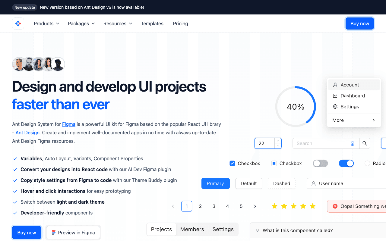Click the Preview in Figma button
Viewport: 386px width, 241px height.
tap(73, 233)
